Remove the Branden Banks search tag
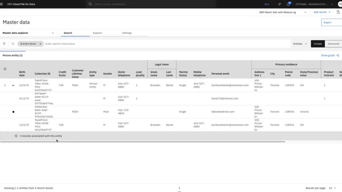 click(x=40, y=44)
